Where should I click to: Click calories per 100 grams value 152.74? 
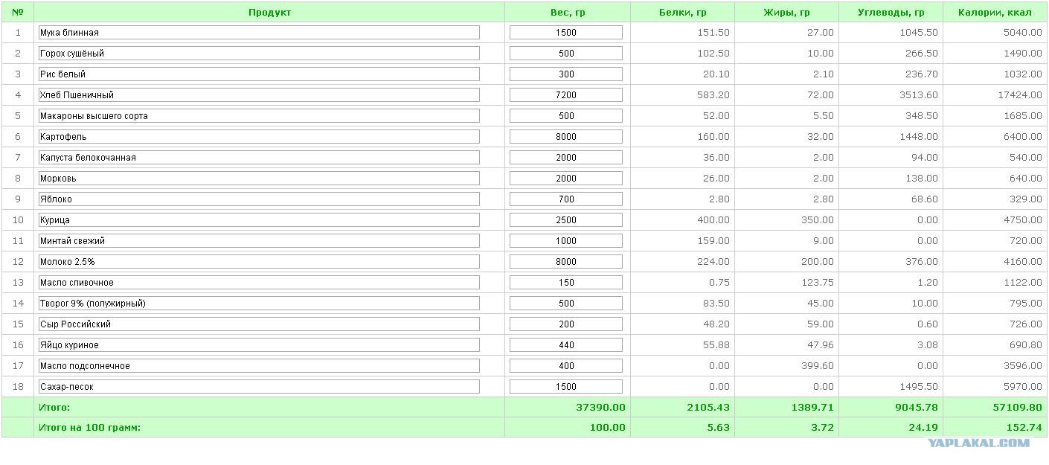pyautogui.click(x=1023, y=427)
